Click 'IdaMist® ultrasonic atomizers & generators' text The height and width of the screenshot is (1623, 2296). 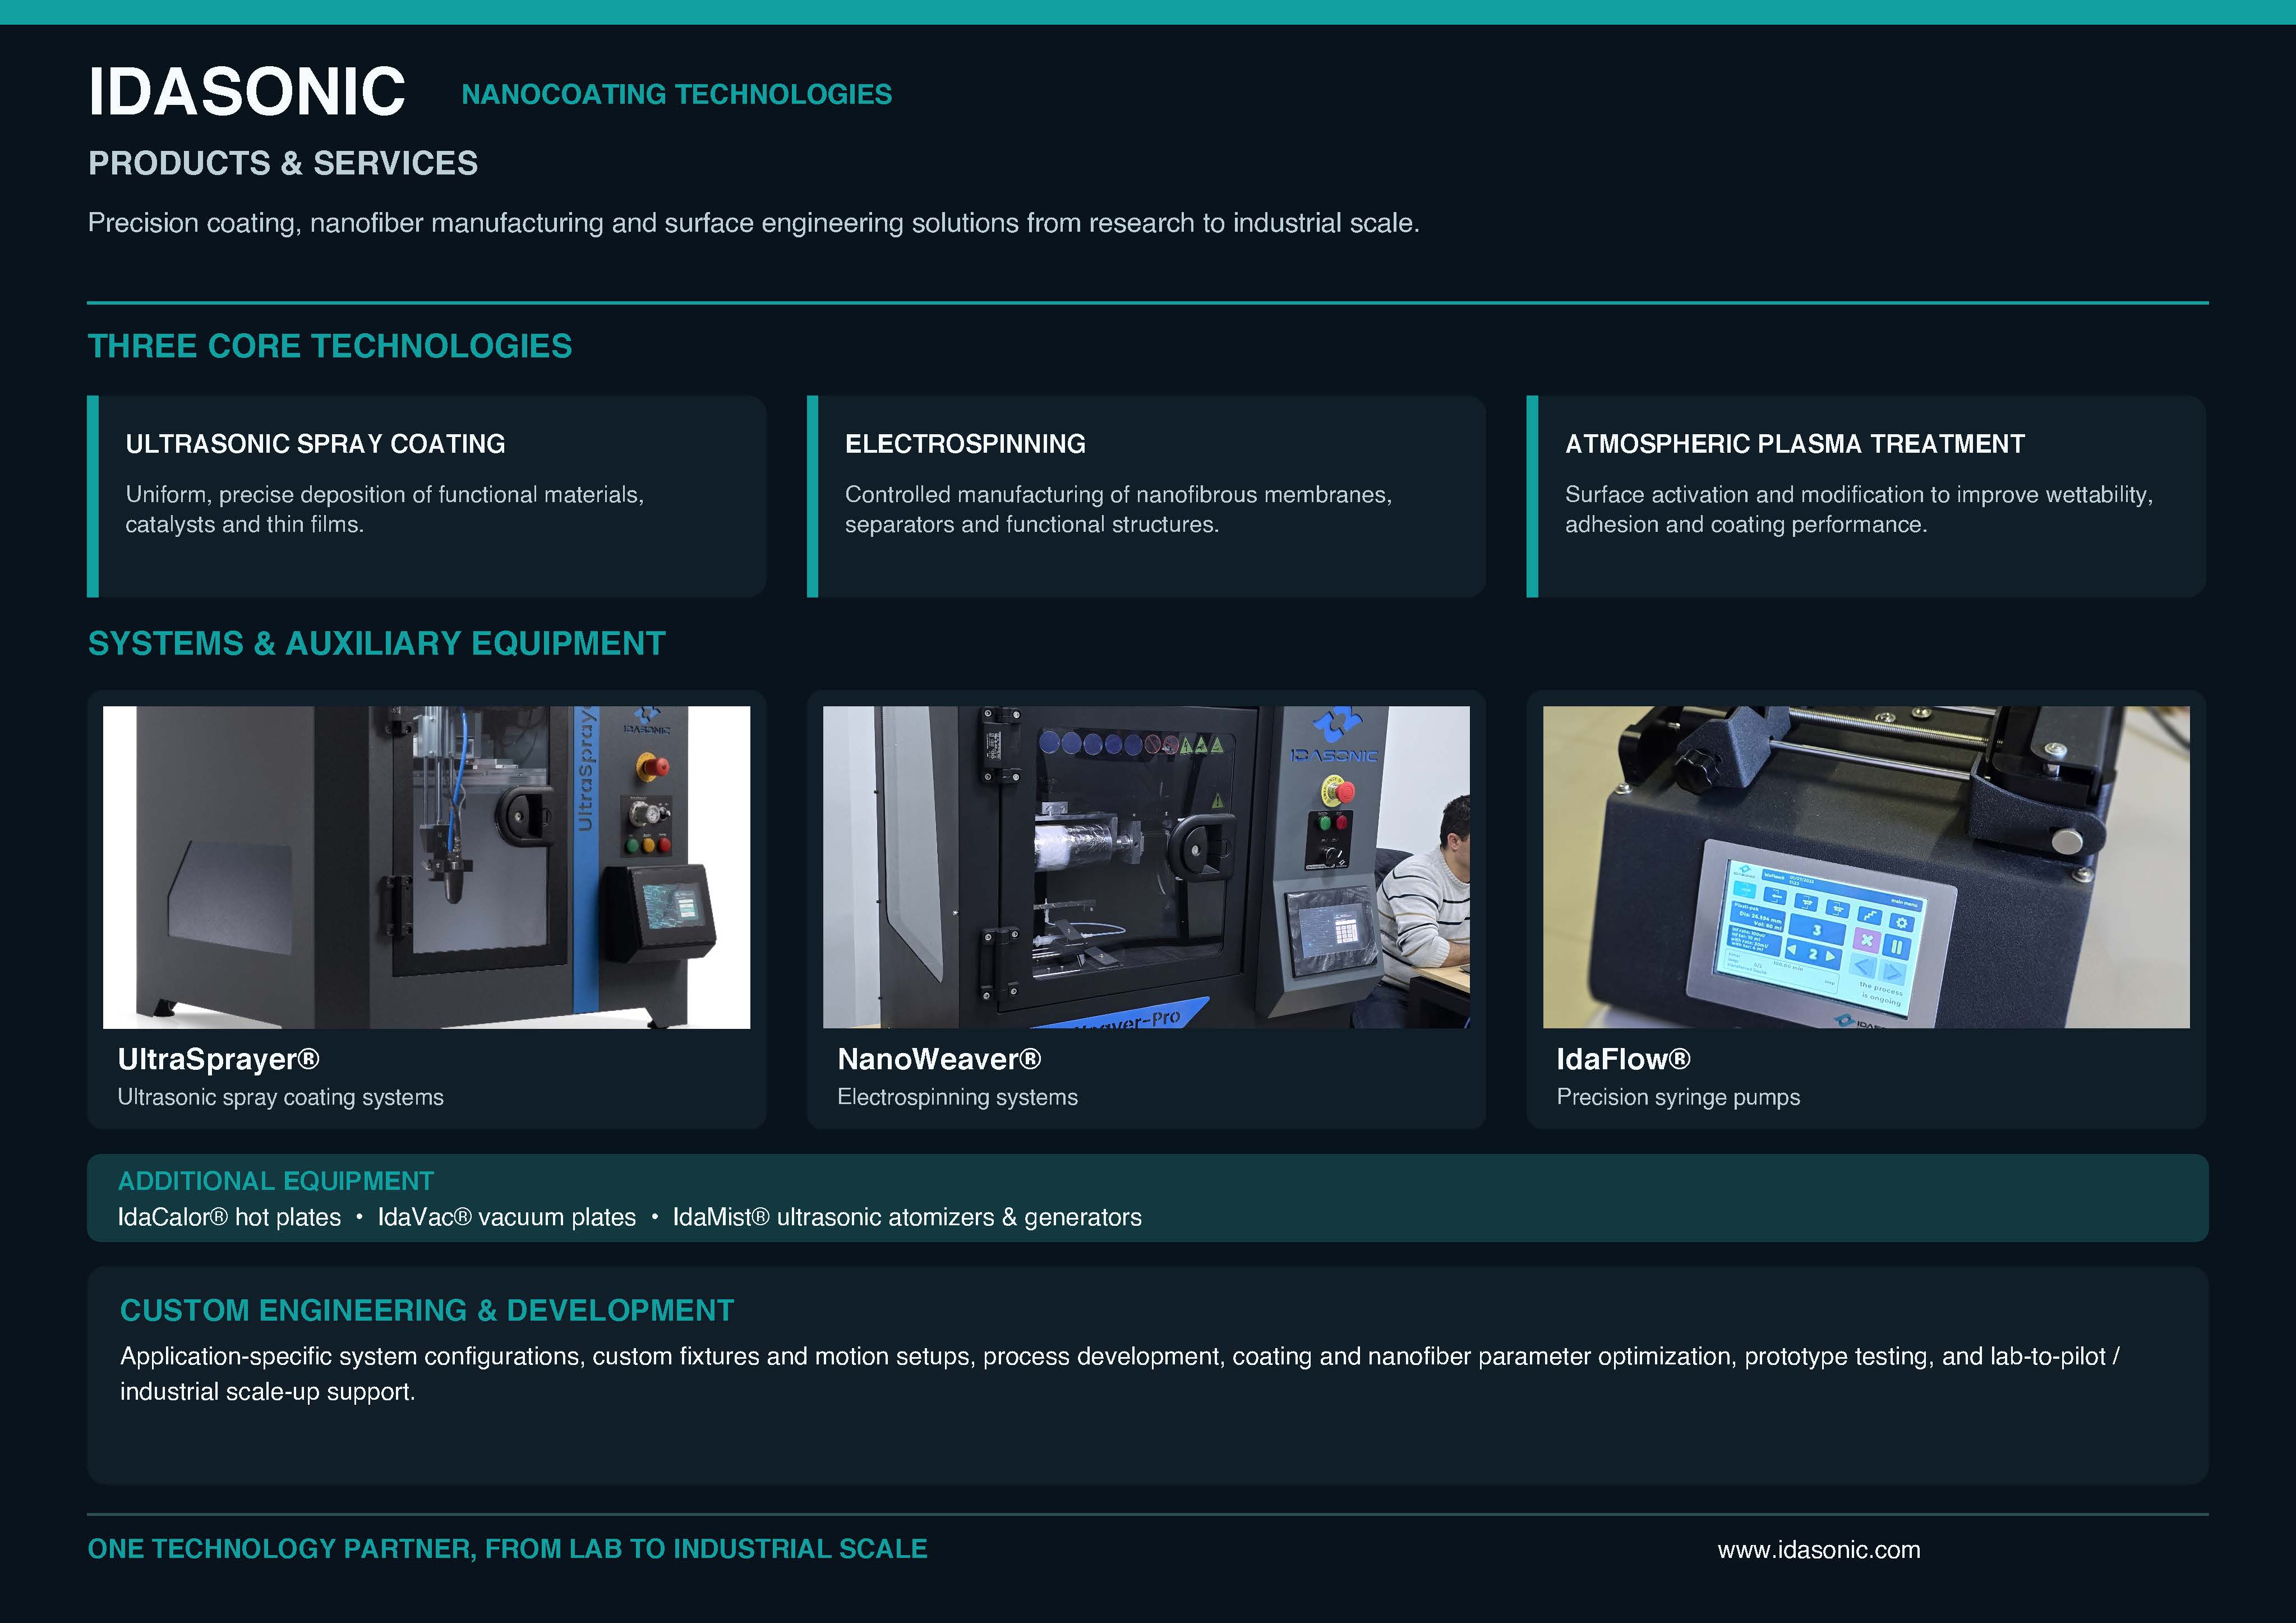(x=907, y=1218)
